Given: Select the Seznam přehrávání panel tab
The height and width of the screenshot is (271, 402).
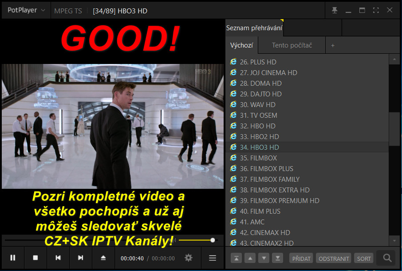Looking at the screenshot, I should click(254, 28).
